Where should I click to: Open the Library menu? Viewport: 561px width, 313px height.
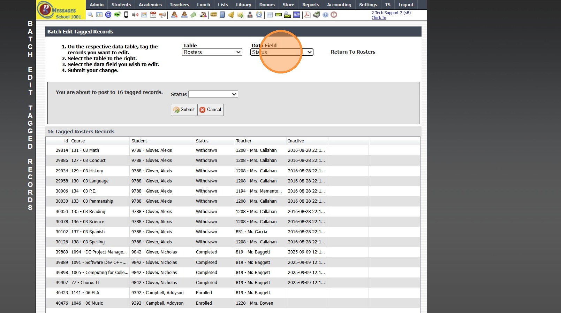coord(244,5)
